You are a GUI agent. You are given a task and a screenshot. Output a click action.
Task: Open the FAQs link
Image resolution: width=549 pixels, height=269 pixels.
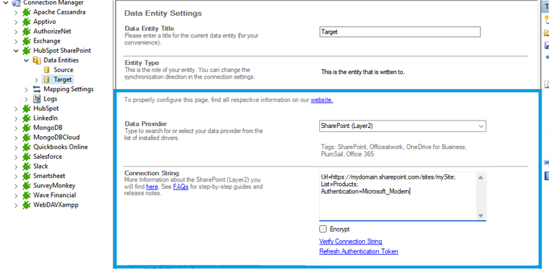click(180, 187)
